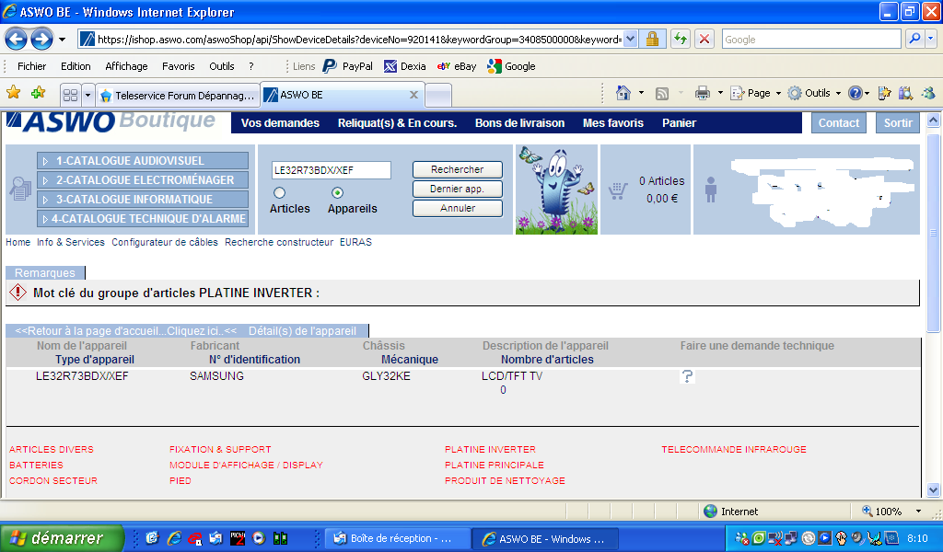Screen dimensions: 943x552
Task: Click the Home page icon in the toolbar
Action: 623,93
